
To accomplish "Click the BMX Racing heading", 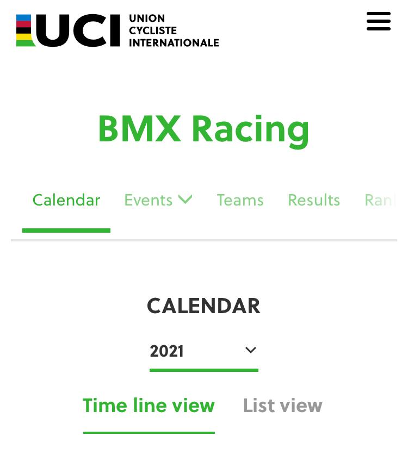I will tap(203, 130).
